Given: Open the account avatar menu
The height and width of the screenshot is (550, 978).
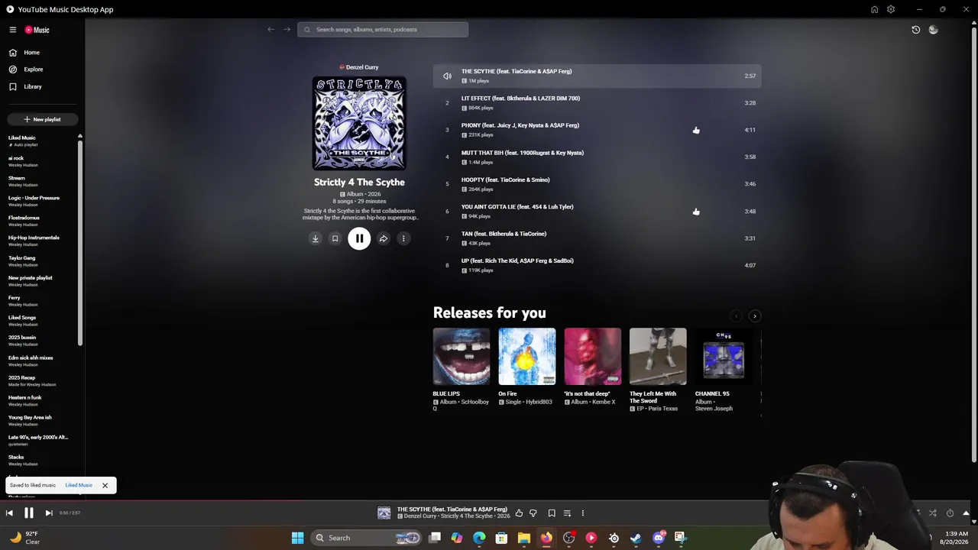Looking at the screenshot, I should point(933,30).
